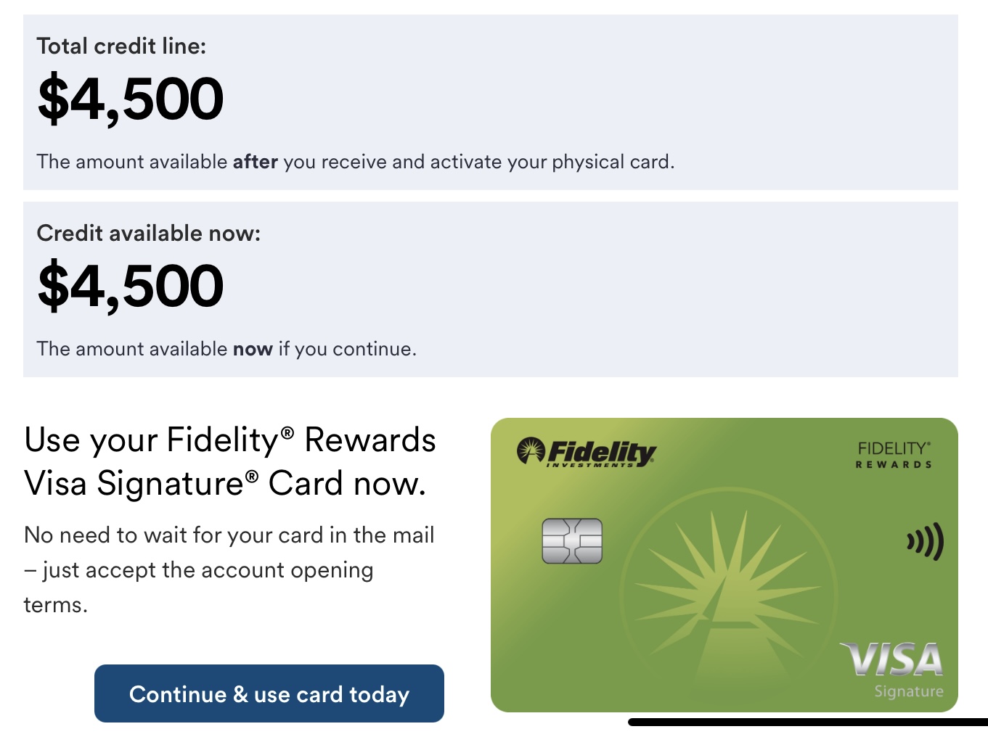Image resolution: width=988 pixels, height=737 pixels.
Task: Click the bolded word after in the description
Action: click(256, 161)
